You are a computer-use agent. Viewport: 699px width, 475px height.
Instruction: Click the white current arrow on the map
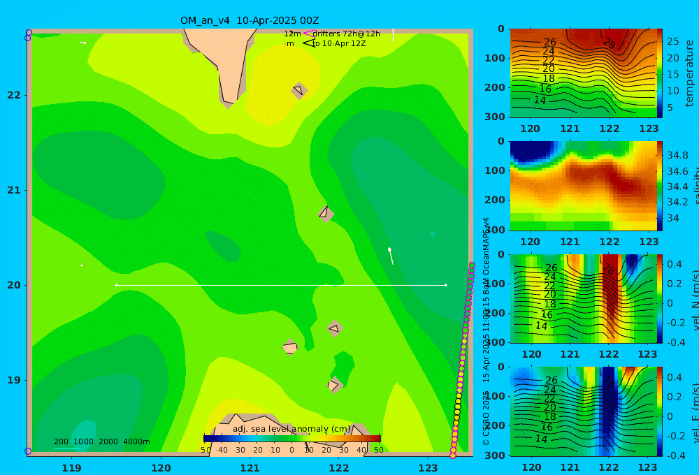(x=391, y=256)
